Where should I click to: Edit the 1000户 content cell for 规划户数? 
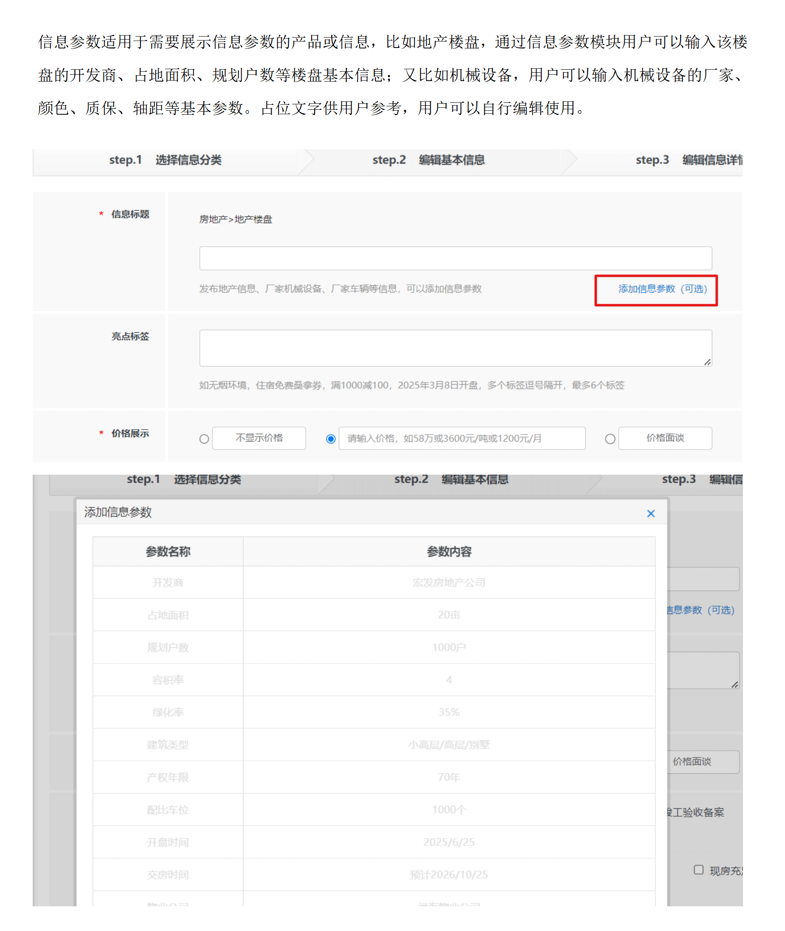pyautogui.click(x=449, y=648)
